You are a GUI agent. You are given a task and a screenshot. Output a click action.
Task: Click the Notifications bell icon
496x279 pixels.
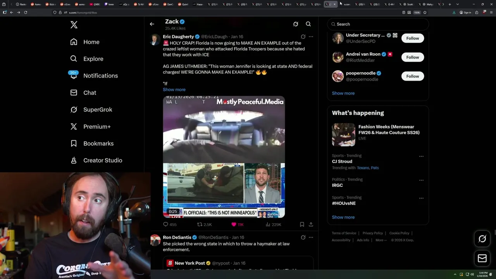(x=74, y=76)
